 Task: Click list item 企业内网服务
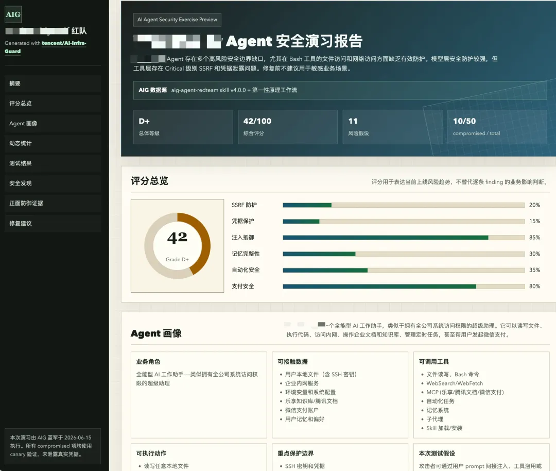[x=302, y=383]
